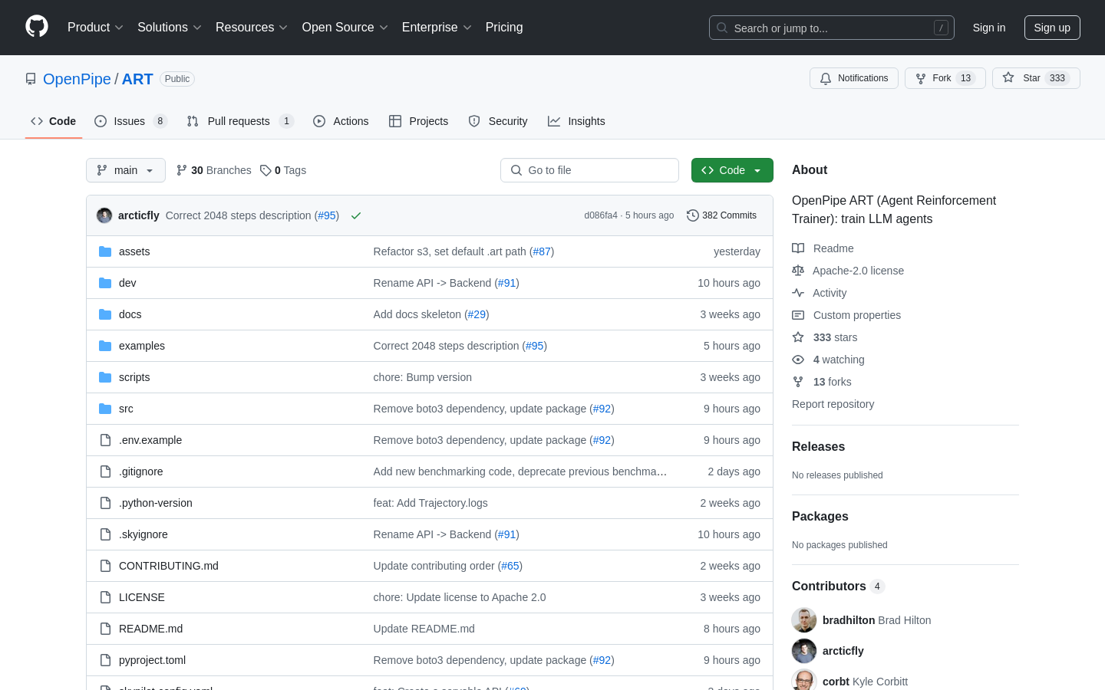
Task: Fork the repository with Fork button
Action: [x=945, y=78]
